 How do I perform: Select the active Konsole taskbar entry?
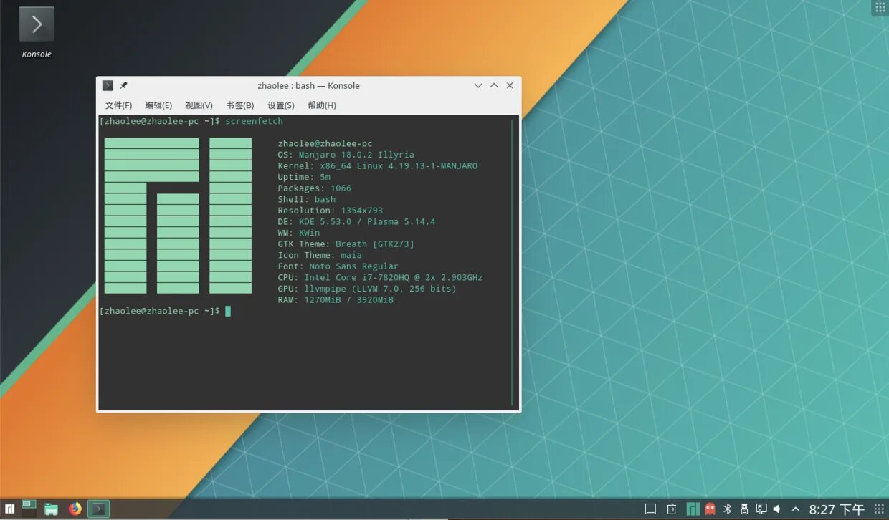pyautogui.click(x=98, y=509)
